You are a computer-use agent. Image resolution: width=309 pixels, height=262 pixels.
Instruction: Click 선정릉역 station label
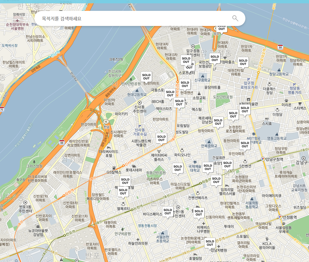[x=290, y=217]
